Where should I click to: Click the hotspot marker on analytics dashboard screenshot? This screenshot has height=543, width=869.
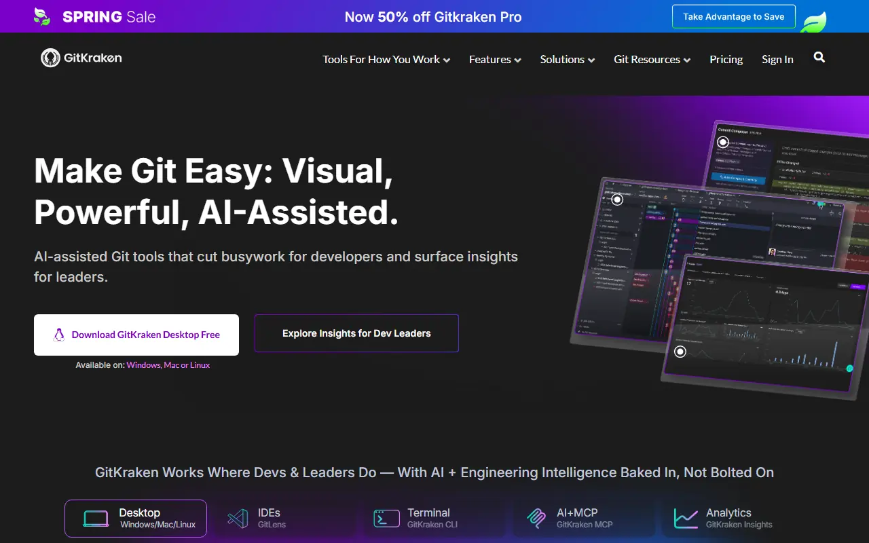[x=680, y=351]
